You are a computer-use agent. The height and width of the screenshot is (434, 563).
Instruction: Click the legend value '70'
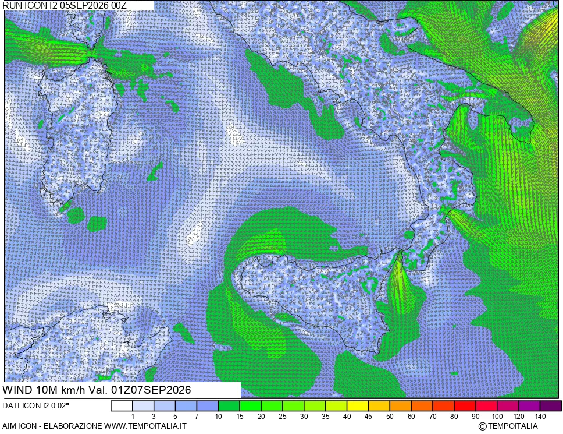(433, 417)
